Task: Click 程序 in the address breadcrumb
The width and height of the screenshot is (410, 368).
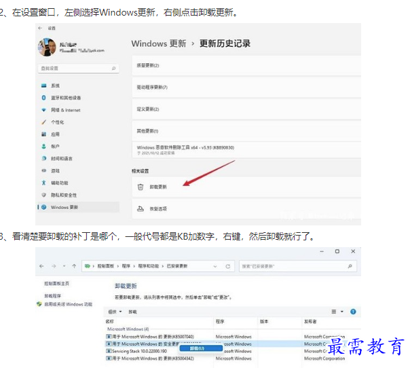Action: [126, 266]
